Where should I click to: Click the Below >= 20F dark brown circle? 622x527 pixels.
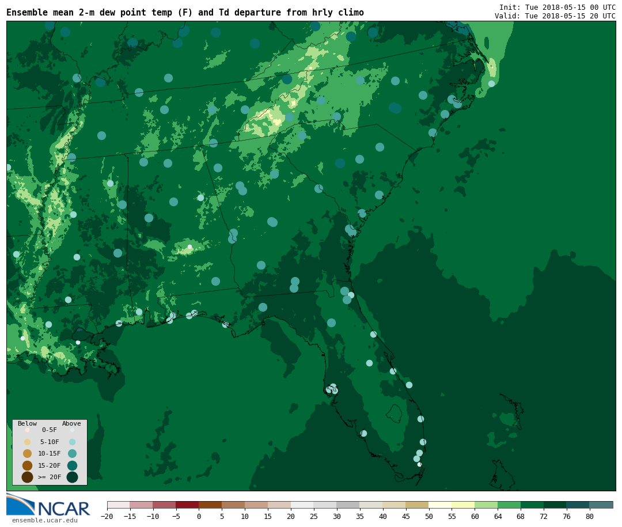[28, 477]
